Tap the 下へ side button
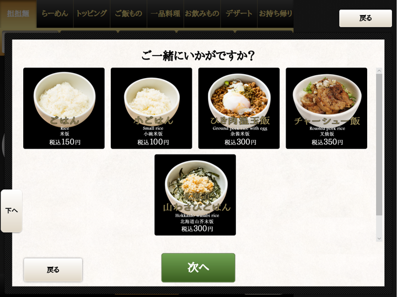The width and height of the screenshot is (397, 297). point(12,211)
